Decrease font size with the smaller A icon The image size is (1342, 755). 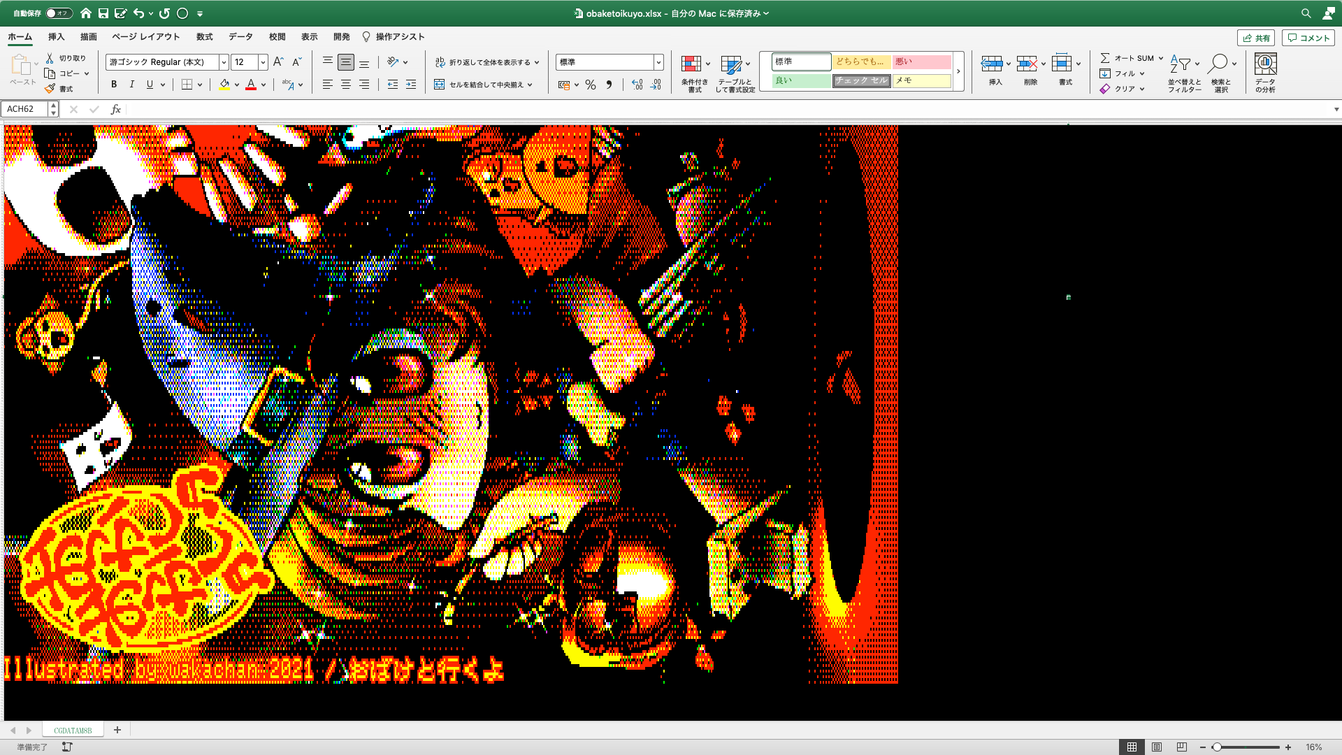296,62
